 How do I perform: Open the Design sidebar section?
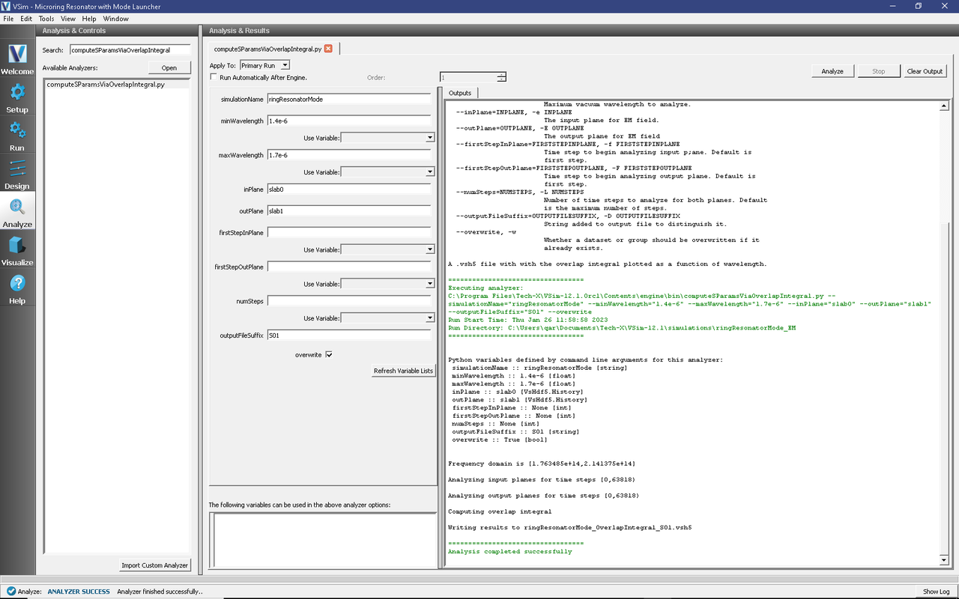(17, 174)
